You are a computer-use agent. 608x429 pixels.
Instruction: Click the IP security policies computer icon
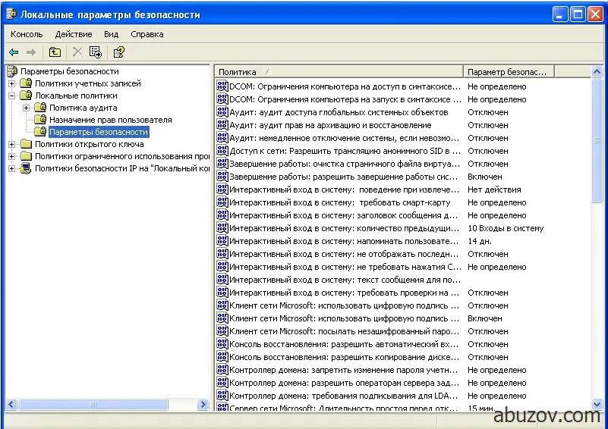26,168
